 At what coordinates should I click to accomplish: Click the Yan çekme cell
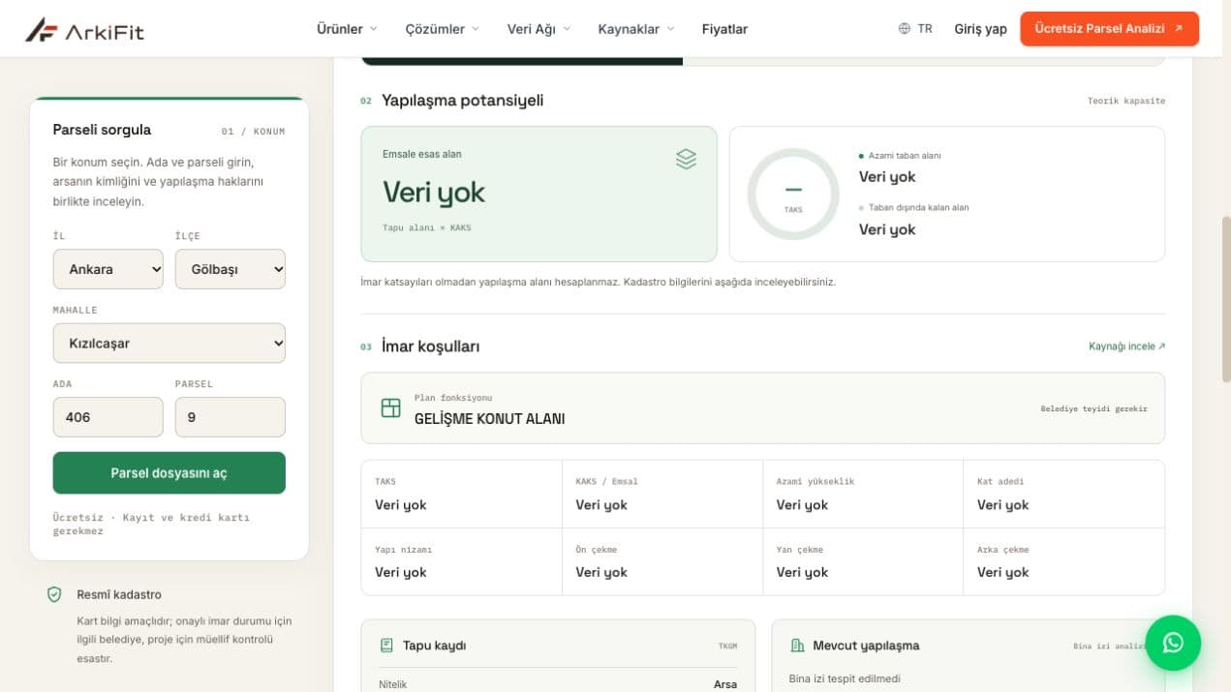[863, 561]
